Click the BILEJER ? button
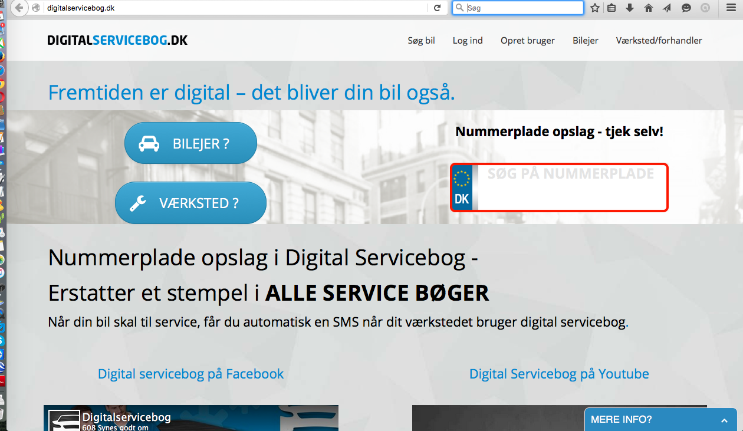This screenshot has width=743, height=431. pos(190,143)
